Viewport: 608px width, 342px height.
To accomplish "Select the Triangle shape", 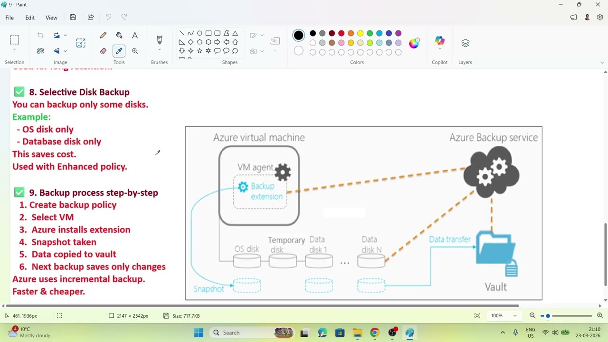I will [235, 33].
